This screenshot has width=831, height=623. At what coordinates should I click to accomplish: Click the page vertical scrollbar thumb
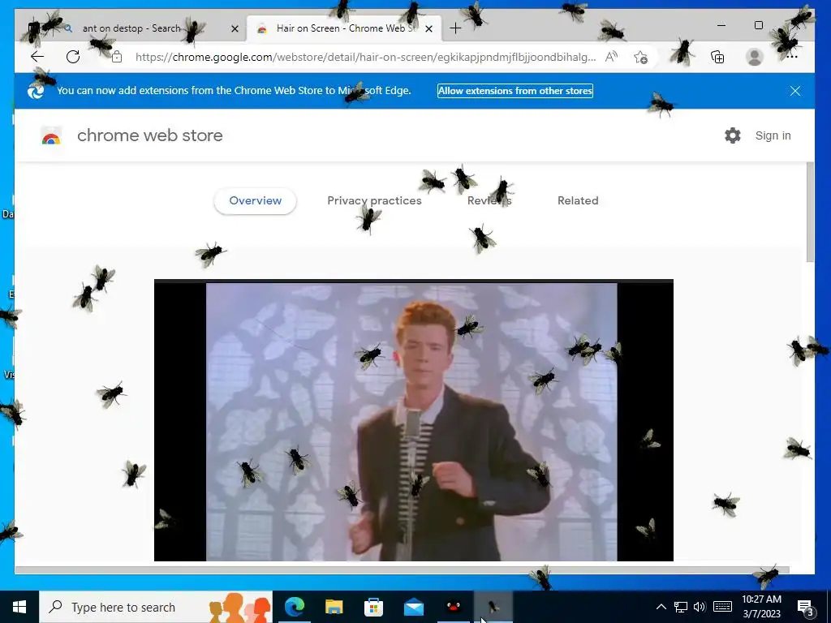pos(809,212)
